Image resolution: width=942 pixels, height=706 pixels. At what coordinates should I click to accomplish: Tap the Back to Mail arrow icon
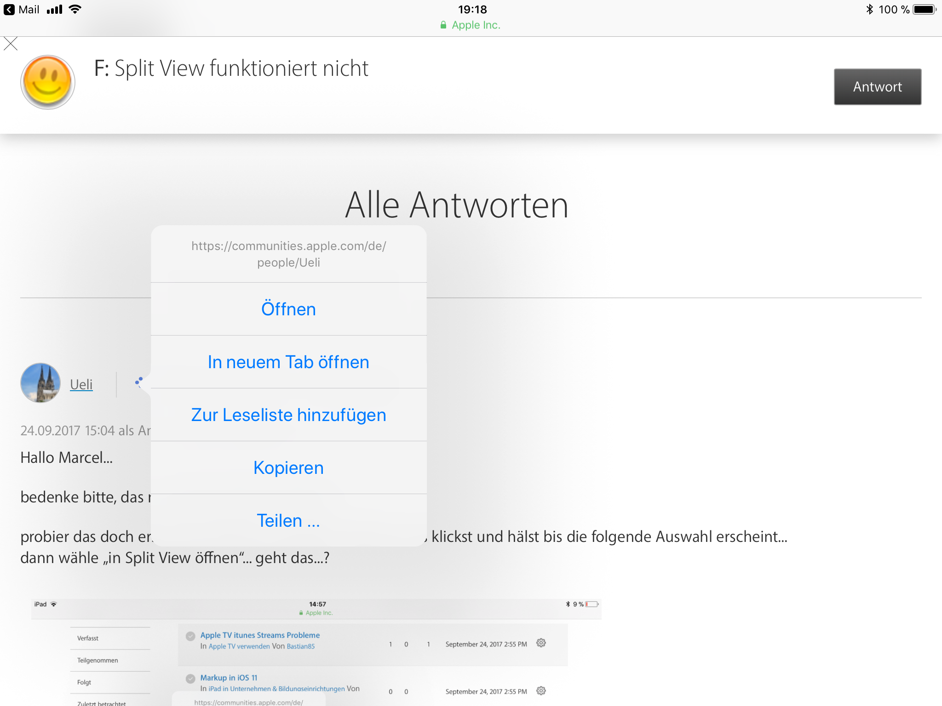pyautogui.click(x=9, y=10)
